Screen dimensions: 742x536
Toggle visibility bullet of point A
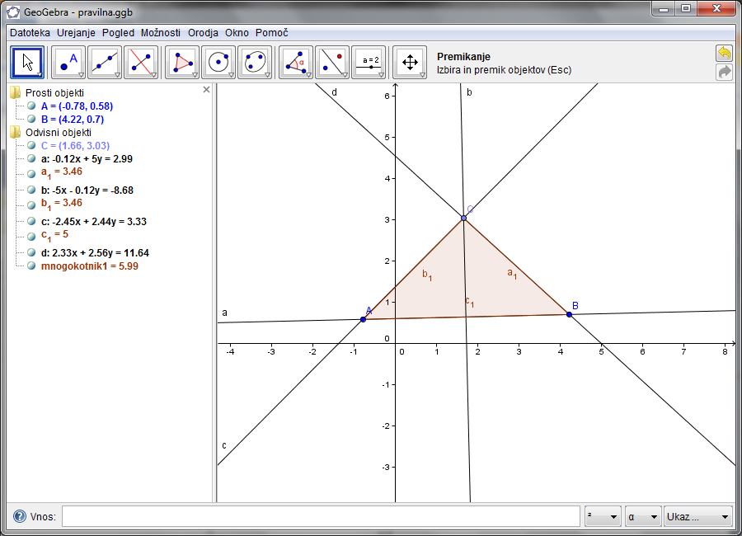[31, 106]
